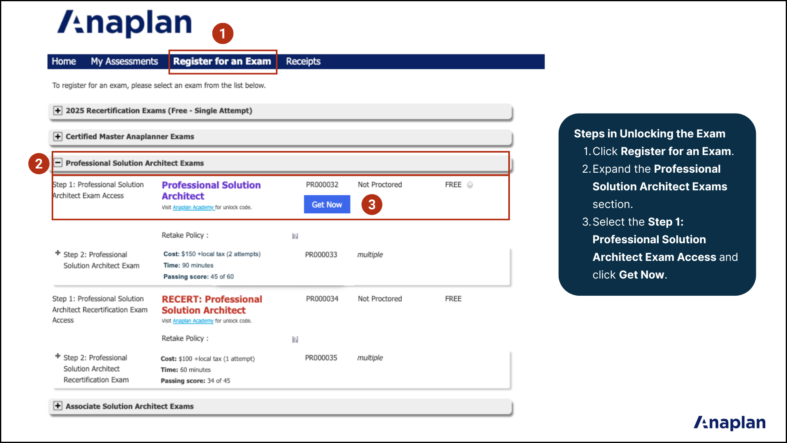This screenshot has height=443, width=787.
Task: Click 'Cost: $100 +local tax (1 attempt)' text
Action: coord(207,359)
